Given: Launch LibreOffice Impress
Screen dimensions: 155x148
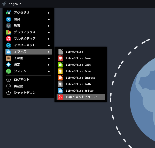Looking at the screenshot, I should coord(81,78).
